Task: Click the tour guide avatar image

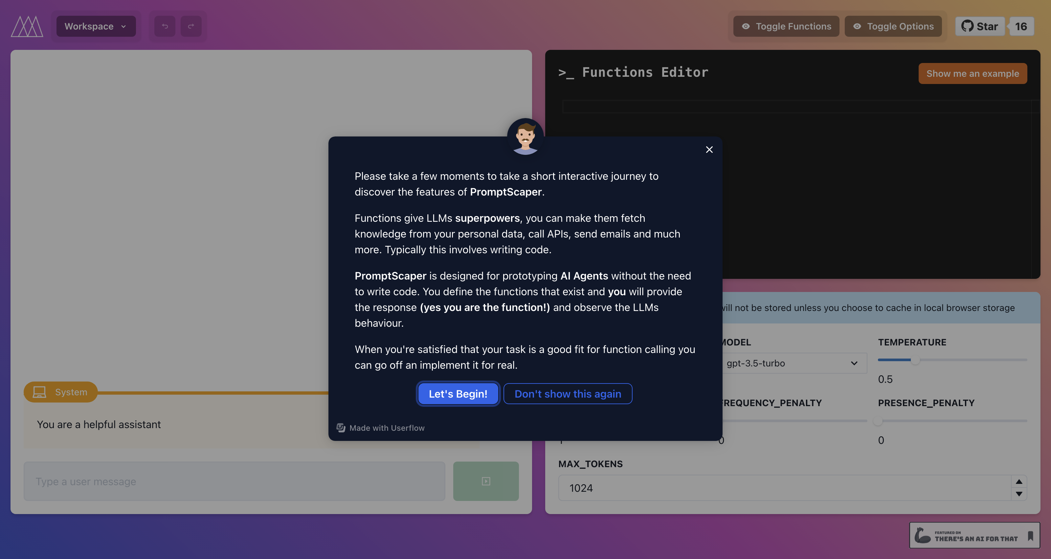Action: coord(525,136)
